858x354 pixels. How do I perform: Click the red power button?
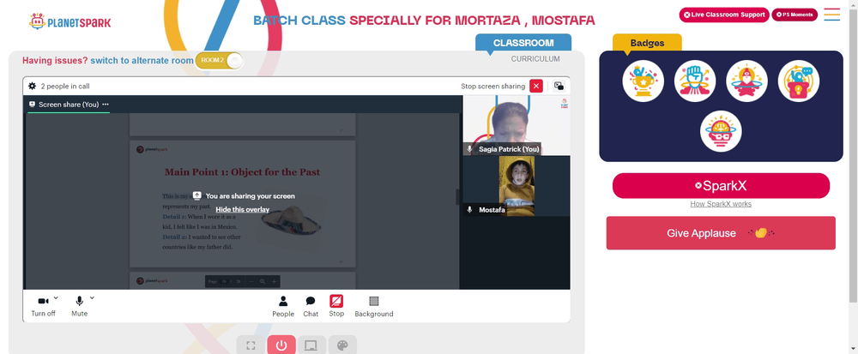point(281,345)
